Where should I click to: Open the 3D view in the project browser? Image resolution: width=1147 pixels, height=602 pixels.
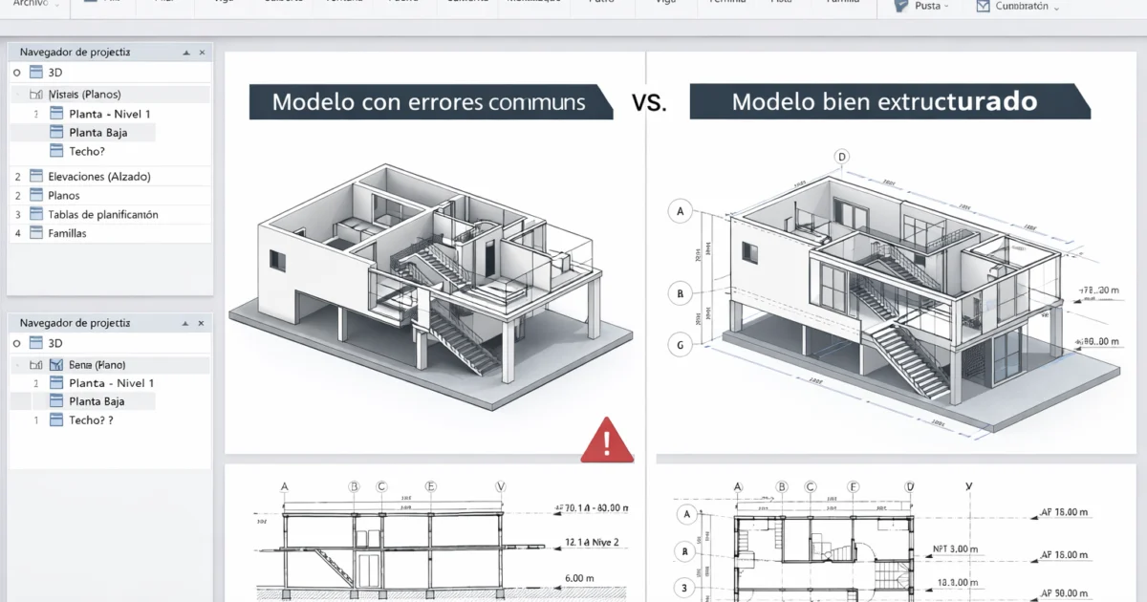point(52,72)
